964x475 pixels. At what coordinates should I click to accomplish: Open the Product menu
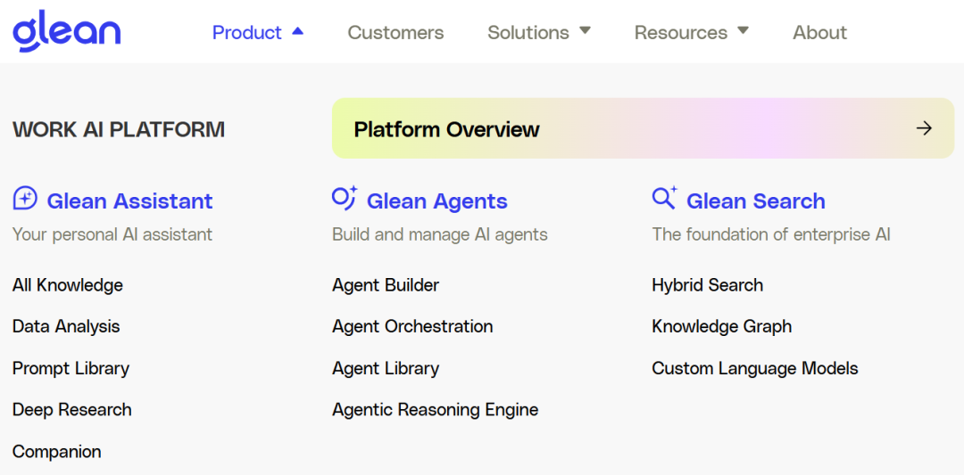[247, 32]
